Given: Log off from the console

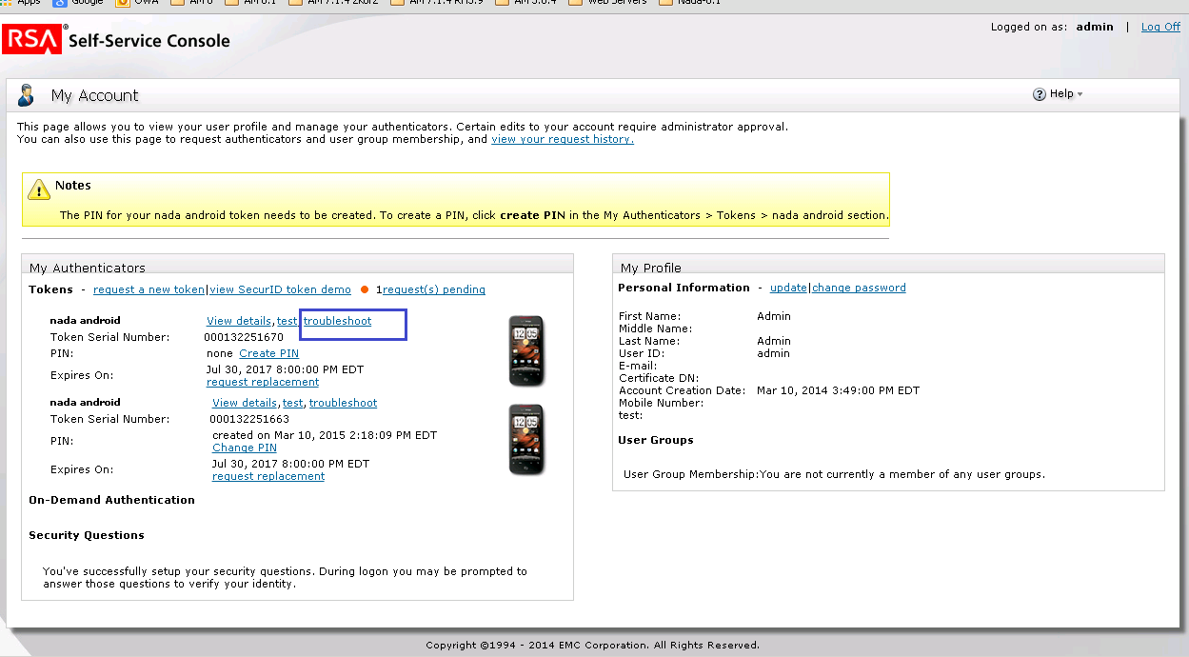Looking at the screenshot, I should pyautogui.click(x=1160, y=27).
